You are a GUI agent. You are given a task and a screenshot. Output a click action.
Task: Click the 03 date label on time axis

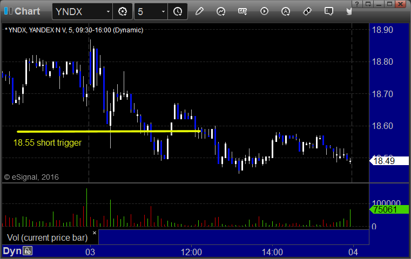click(90, 252)
